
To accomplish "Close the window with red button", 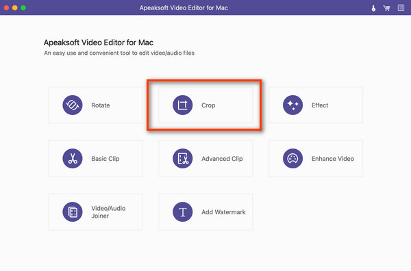I will 7,8.
